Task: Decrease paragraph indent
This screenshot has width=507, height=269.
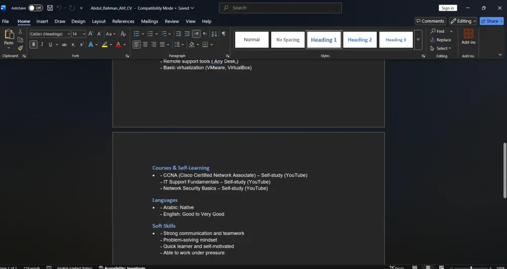Action: click(178, 34)
